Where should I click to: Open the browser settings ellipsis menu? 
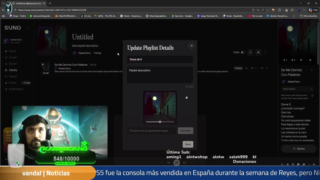pyautogui.click(x=304, y=10)
